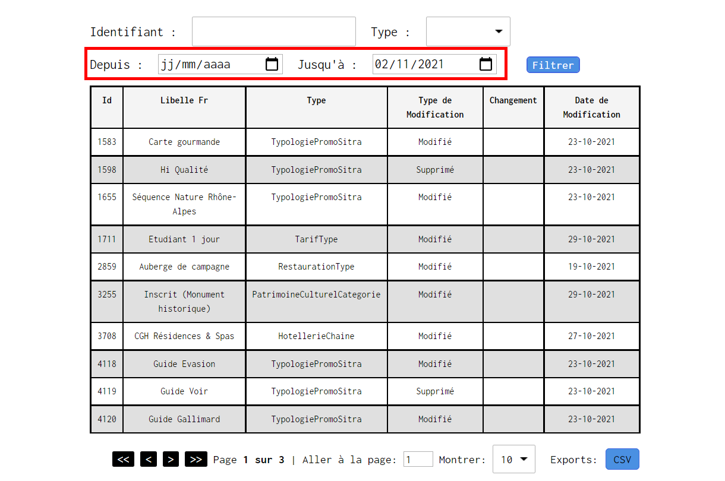
Task: Sort by Type de Modification header
Action: point(435,107)
